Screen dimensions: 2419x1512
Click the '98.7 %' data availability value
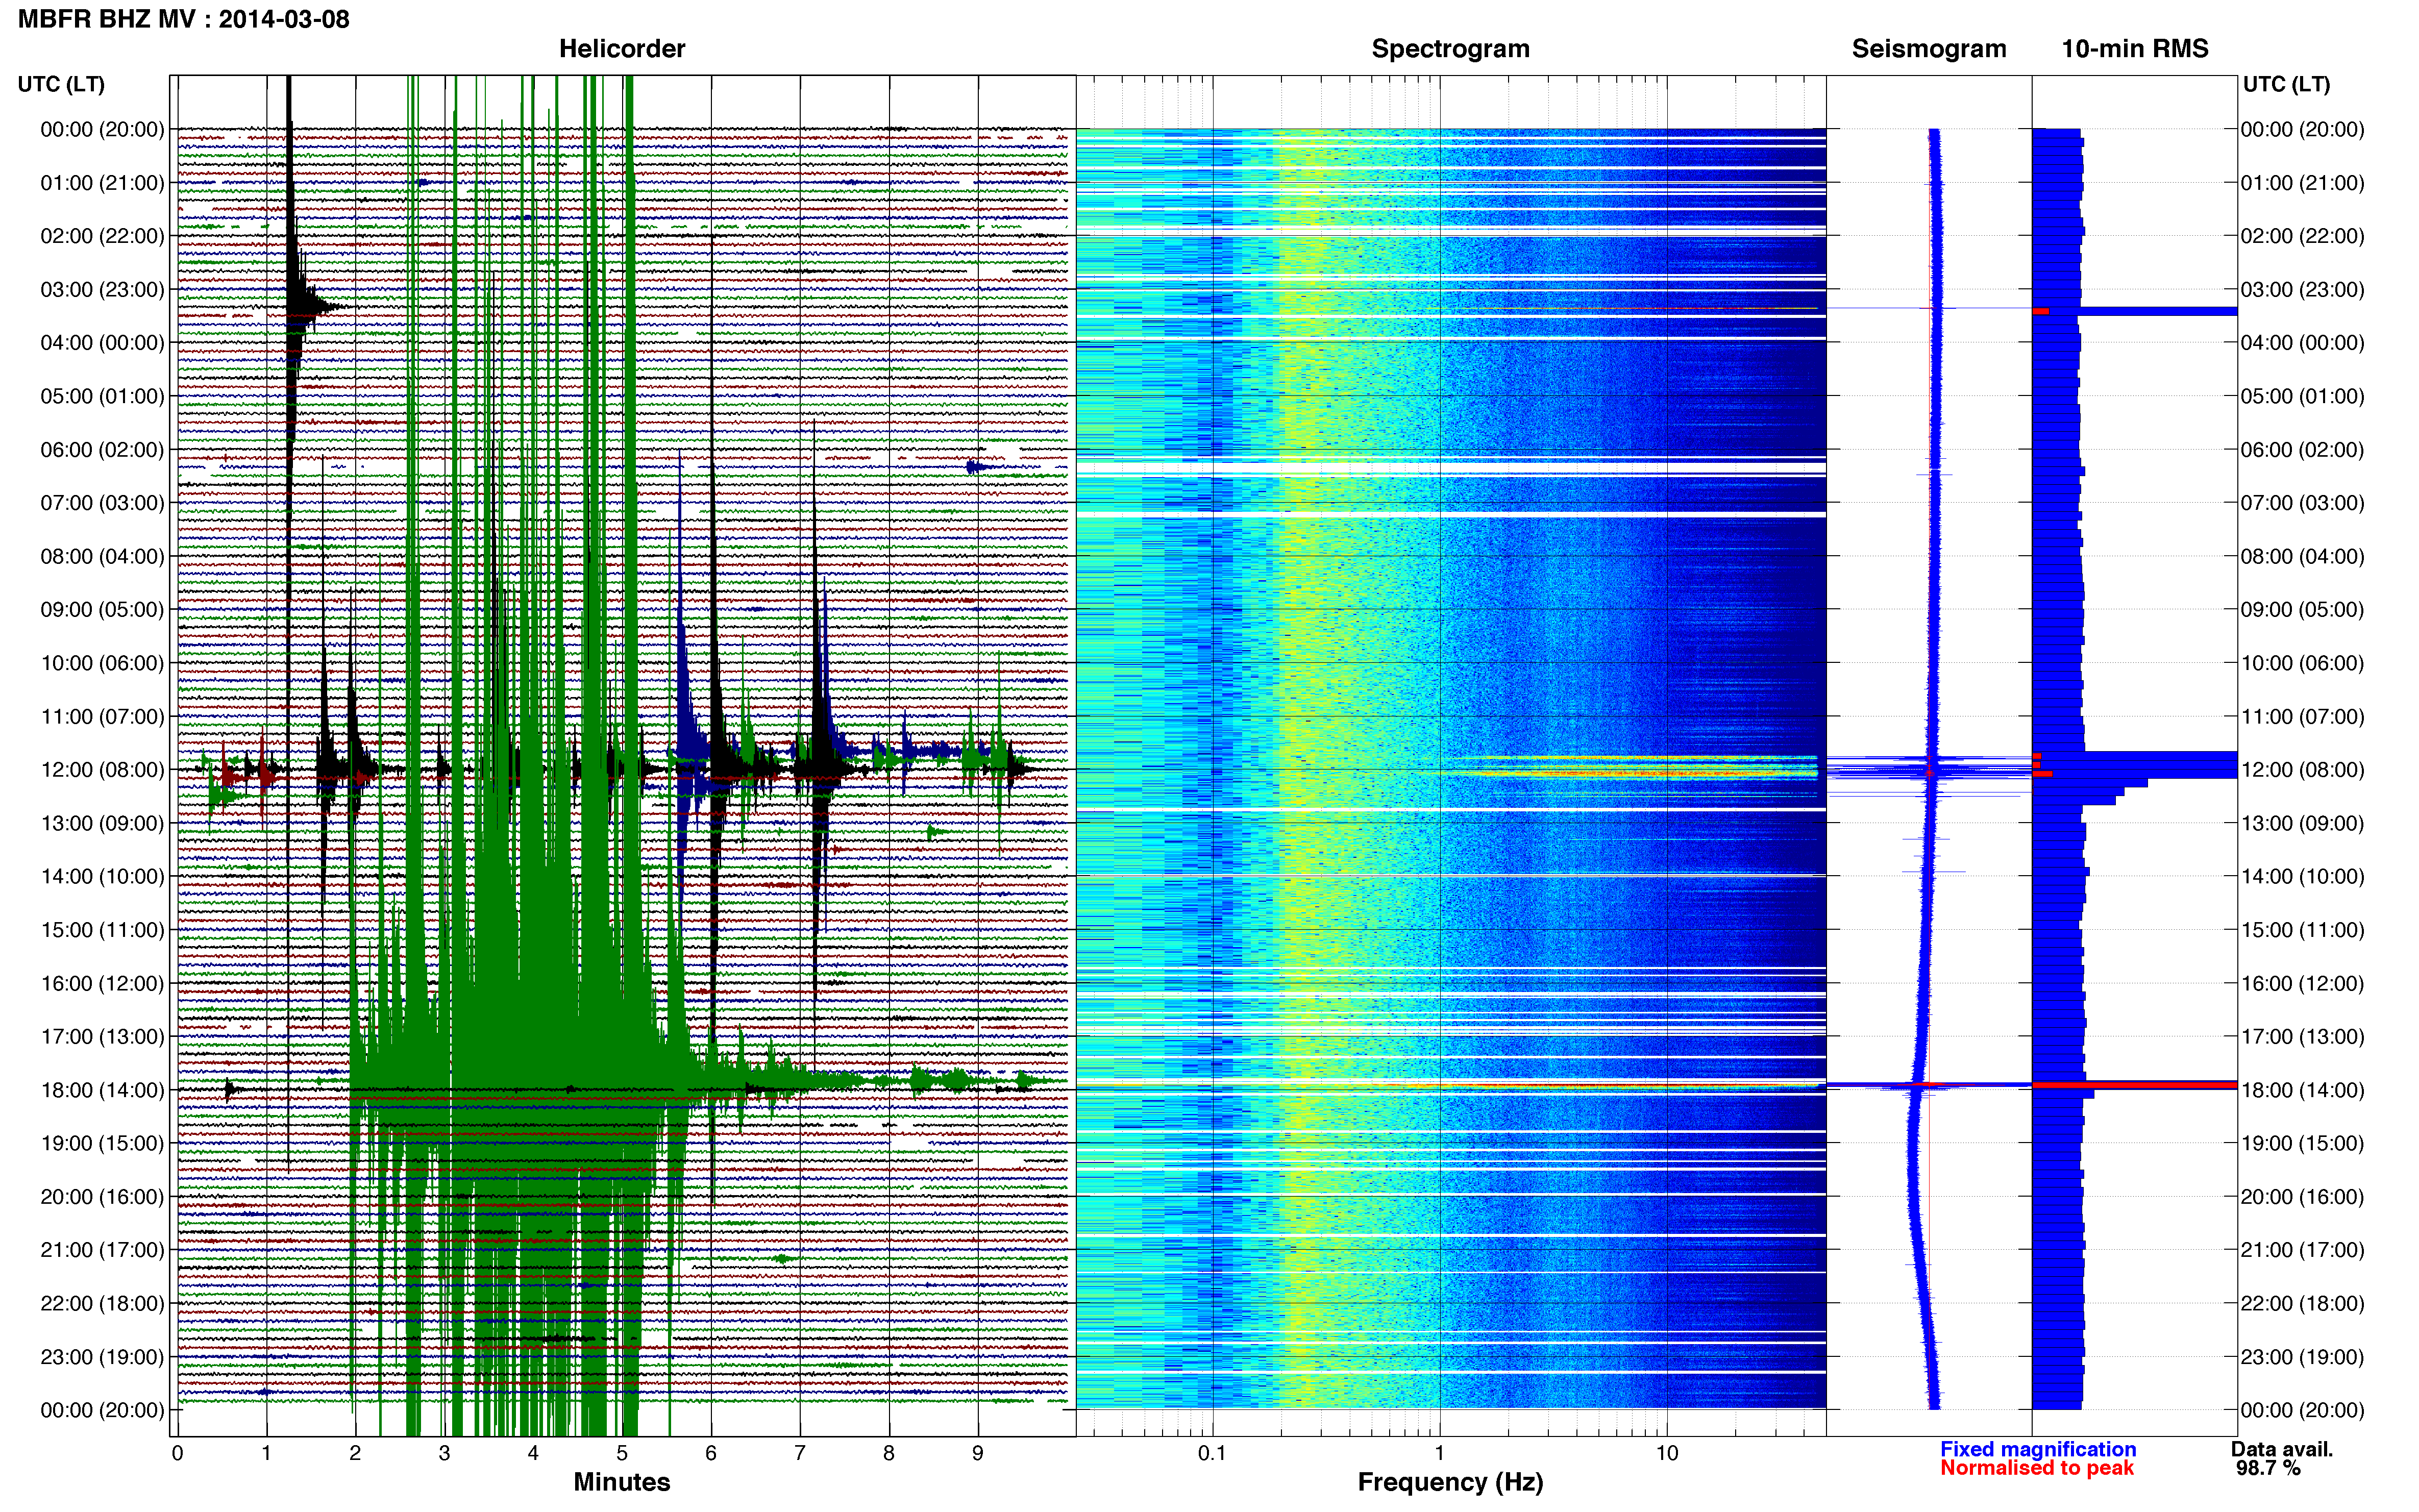coord(2268,1468)
